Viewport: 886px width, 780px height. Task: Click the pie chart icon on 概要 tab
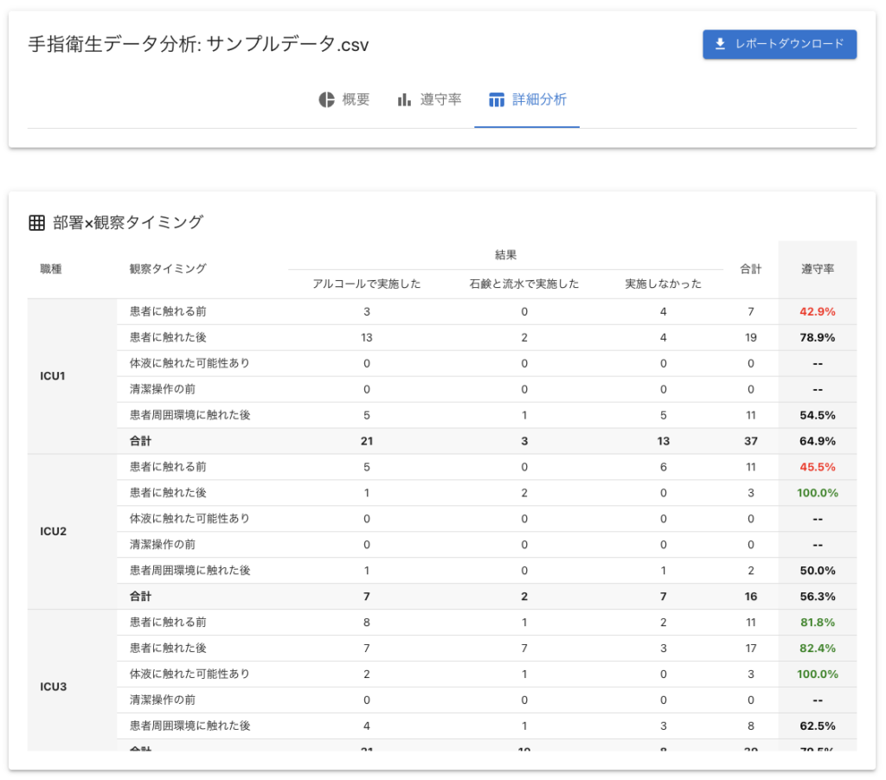tap(326, 99)
